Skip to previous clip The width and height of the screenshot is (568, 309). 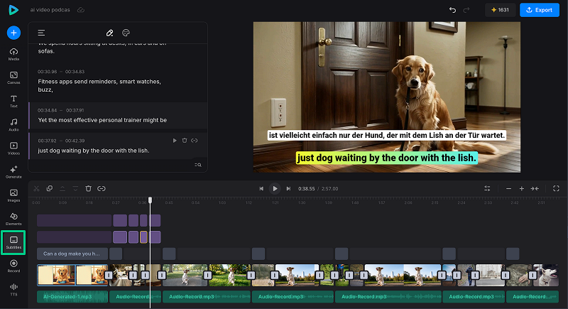click(261, 188)
